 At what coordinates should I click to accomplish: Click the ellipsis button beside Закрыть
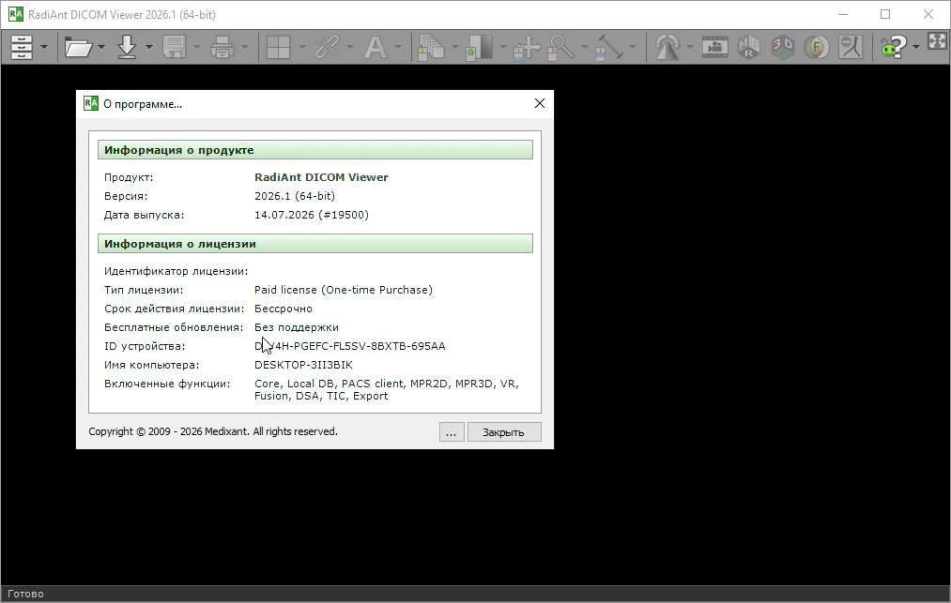[x=452, y=432]
